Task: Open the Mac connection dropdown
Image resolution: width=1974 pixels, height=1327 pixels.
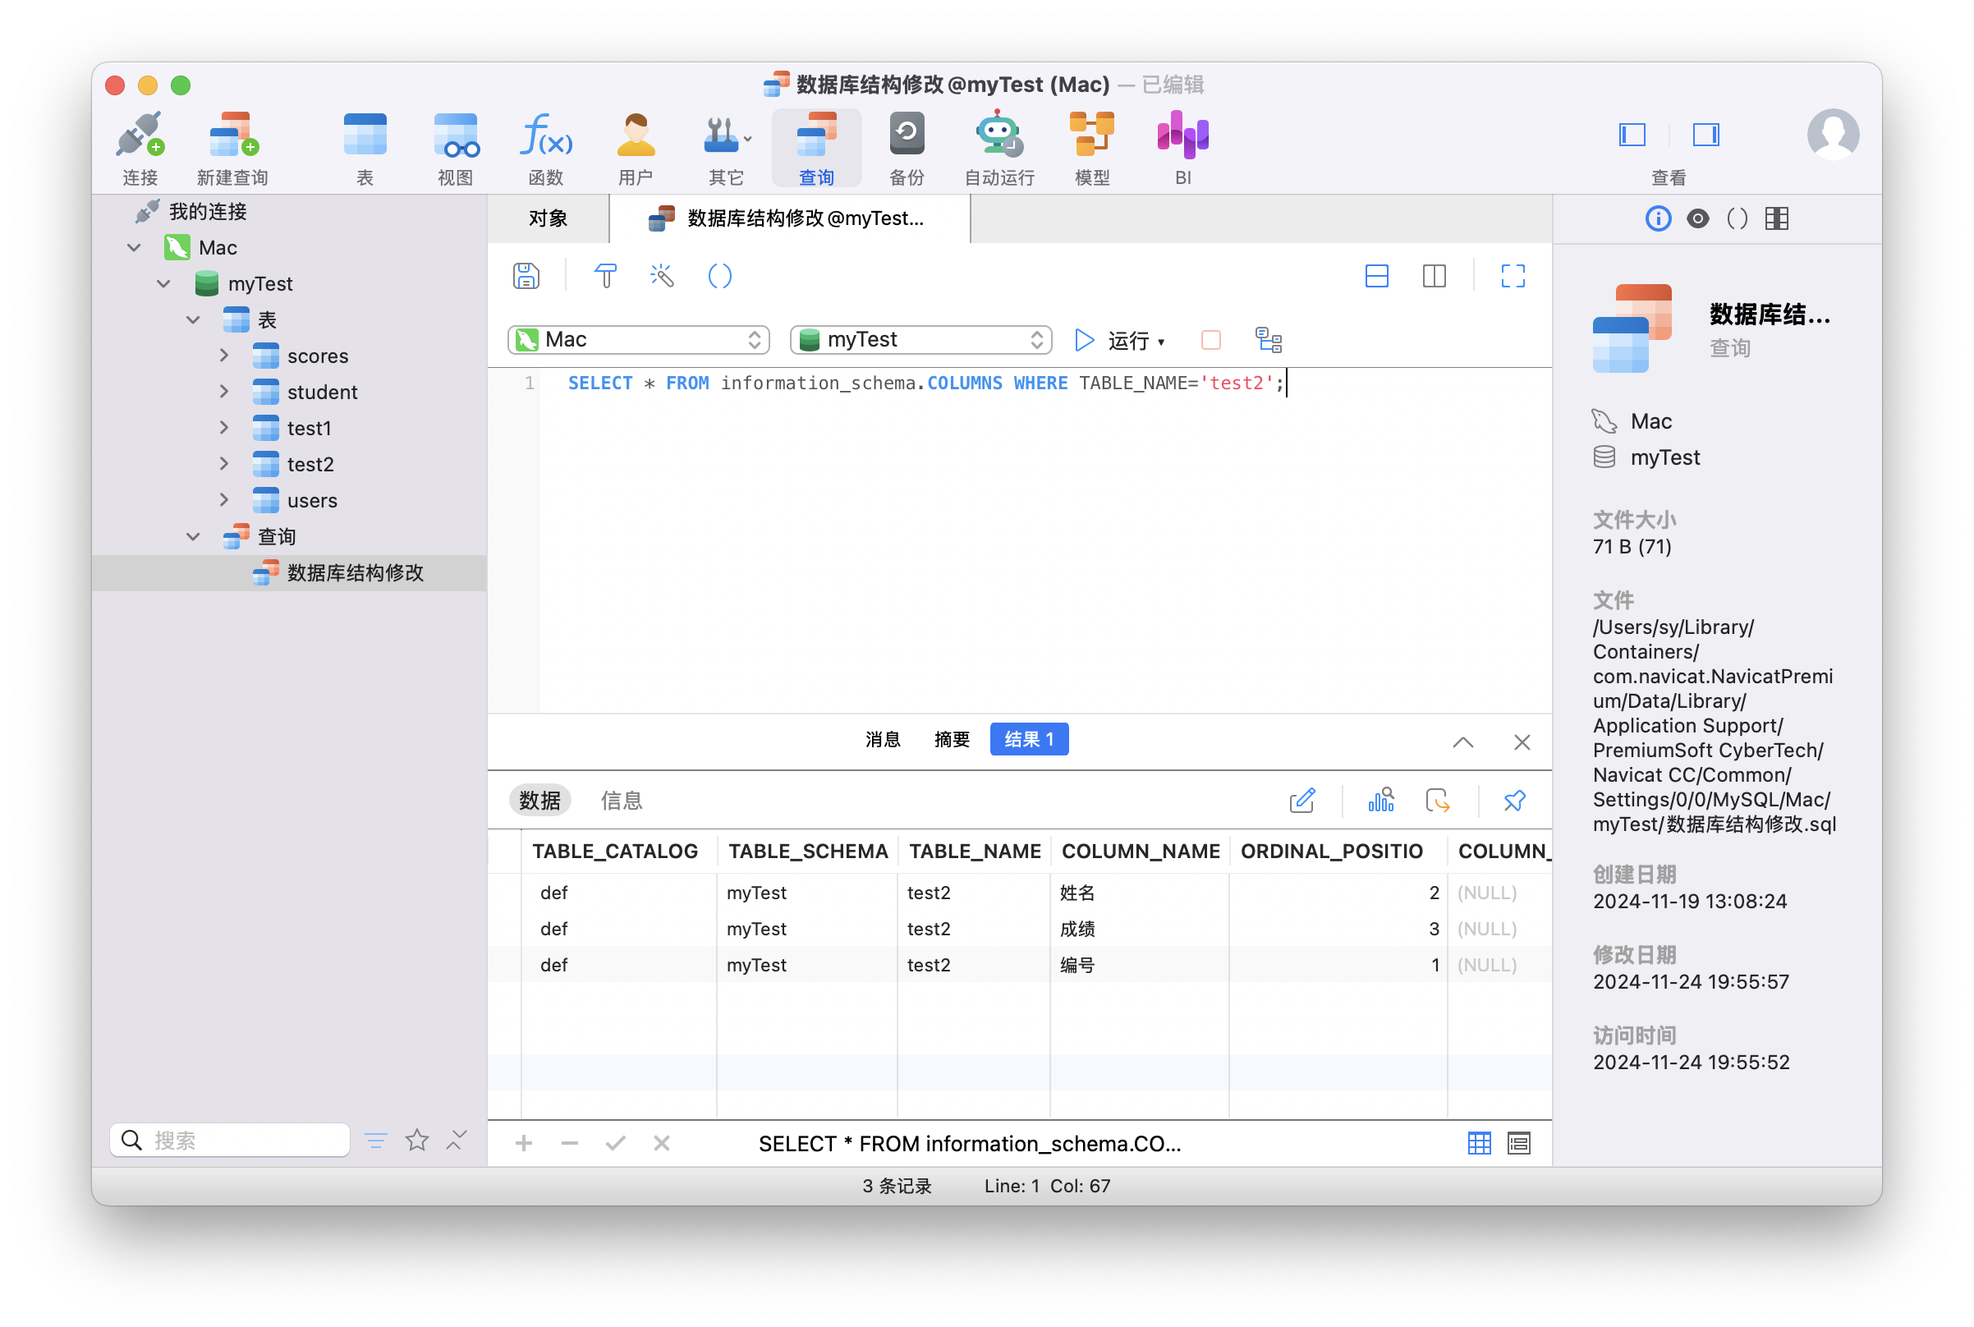Action: coord(638,340)
